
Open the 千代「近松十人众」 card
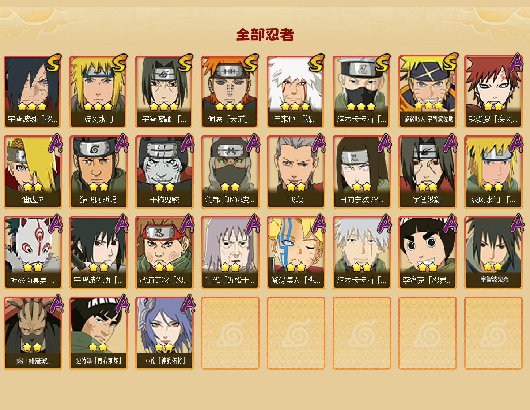[230, 253]
